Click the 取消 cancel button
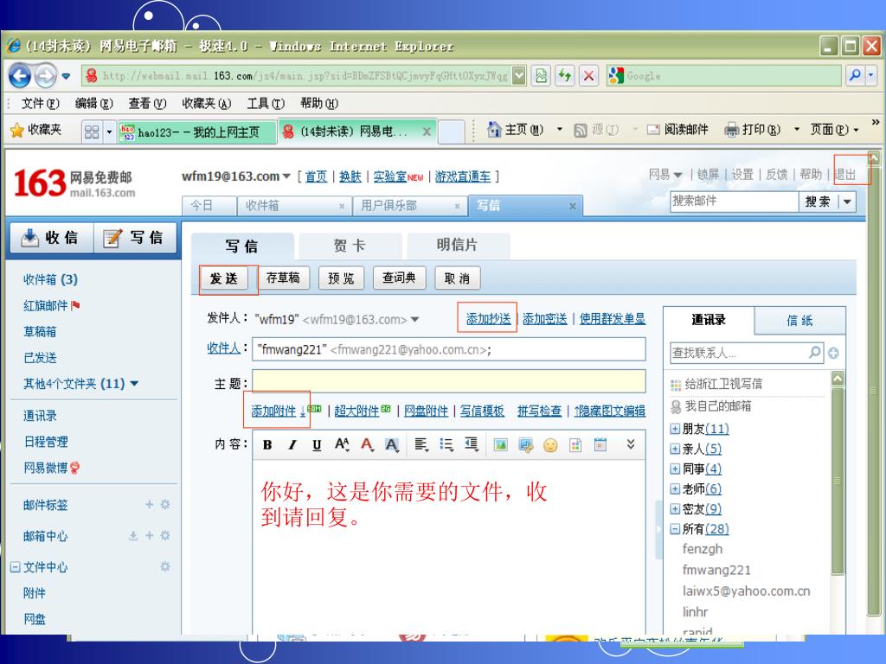 (458, 278)
